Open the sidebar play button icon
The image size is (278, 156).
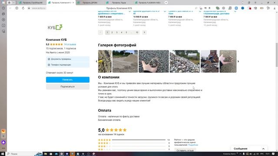pyautogui.click(x=3, y=19)
